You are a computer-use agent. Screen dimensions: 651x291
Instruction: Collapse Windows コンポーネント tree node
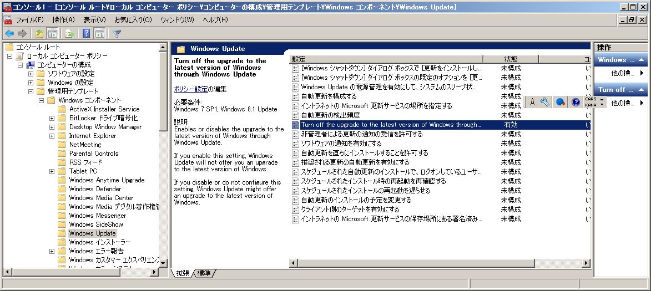(x=41, y=100)
